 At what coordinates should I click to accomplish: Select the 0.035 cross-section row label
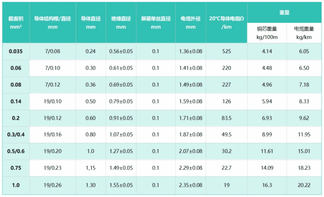coord(16,51)
